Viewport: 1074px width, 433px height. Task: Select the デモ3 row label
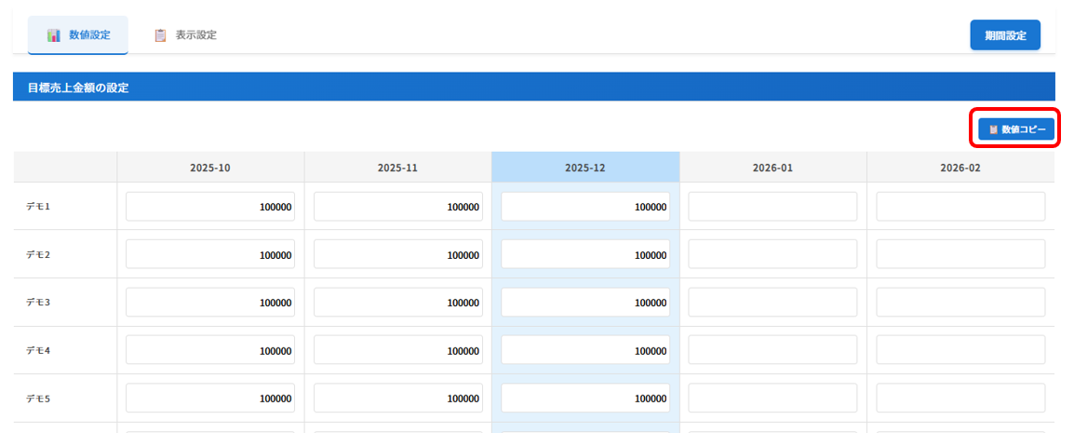(x=38, y=303)
